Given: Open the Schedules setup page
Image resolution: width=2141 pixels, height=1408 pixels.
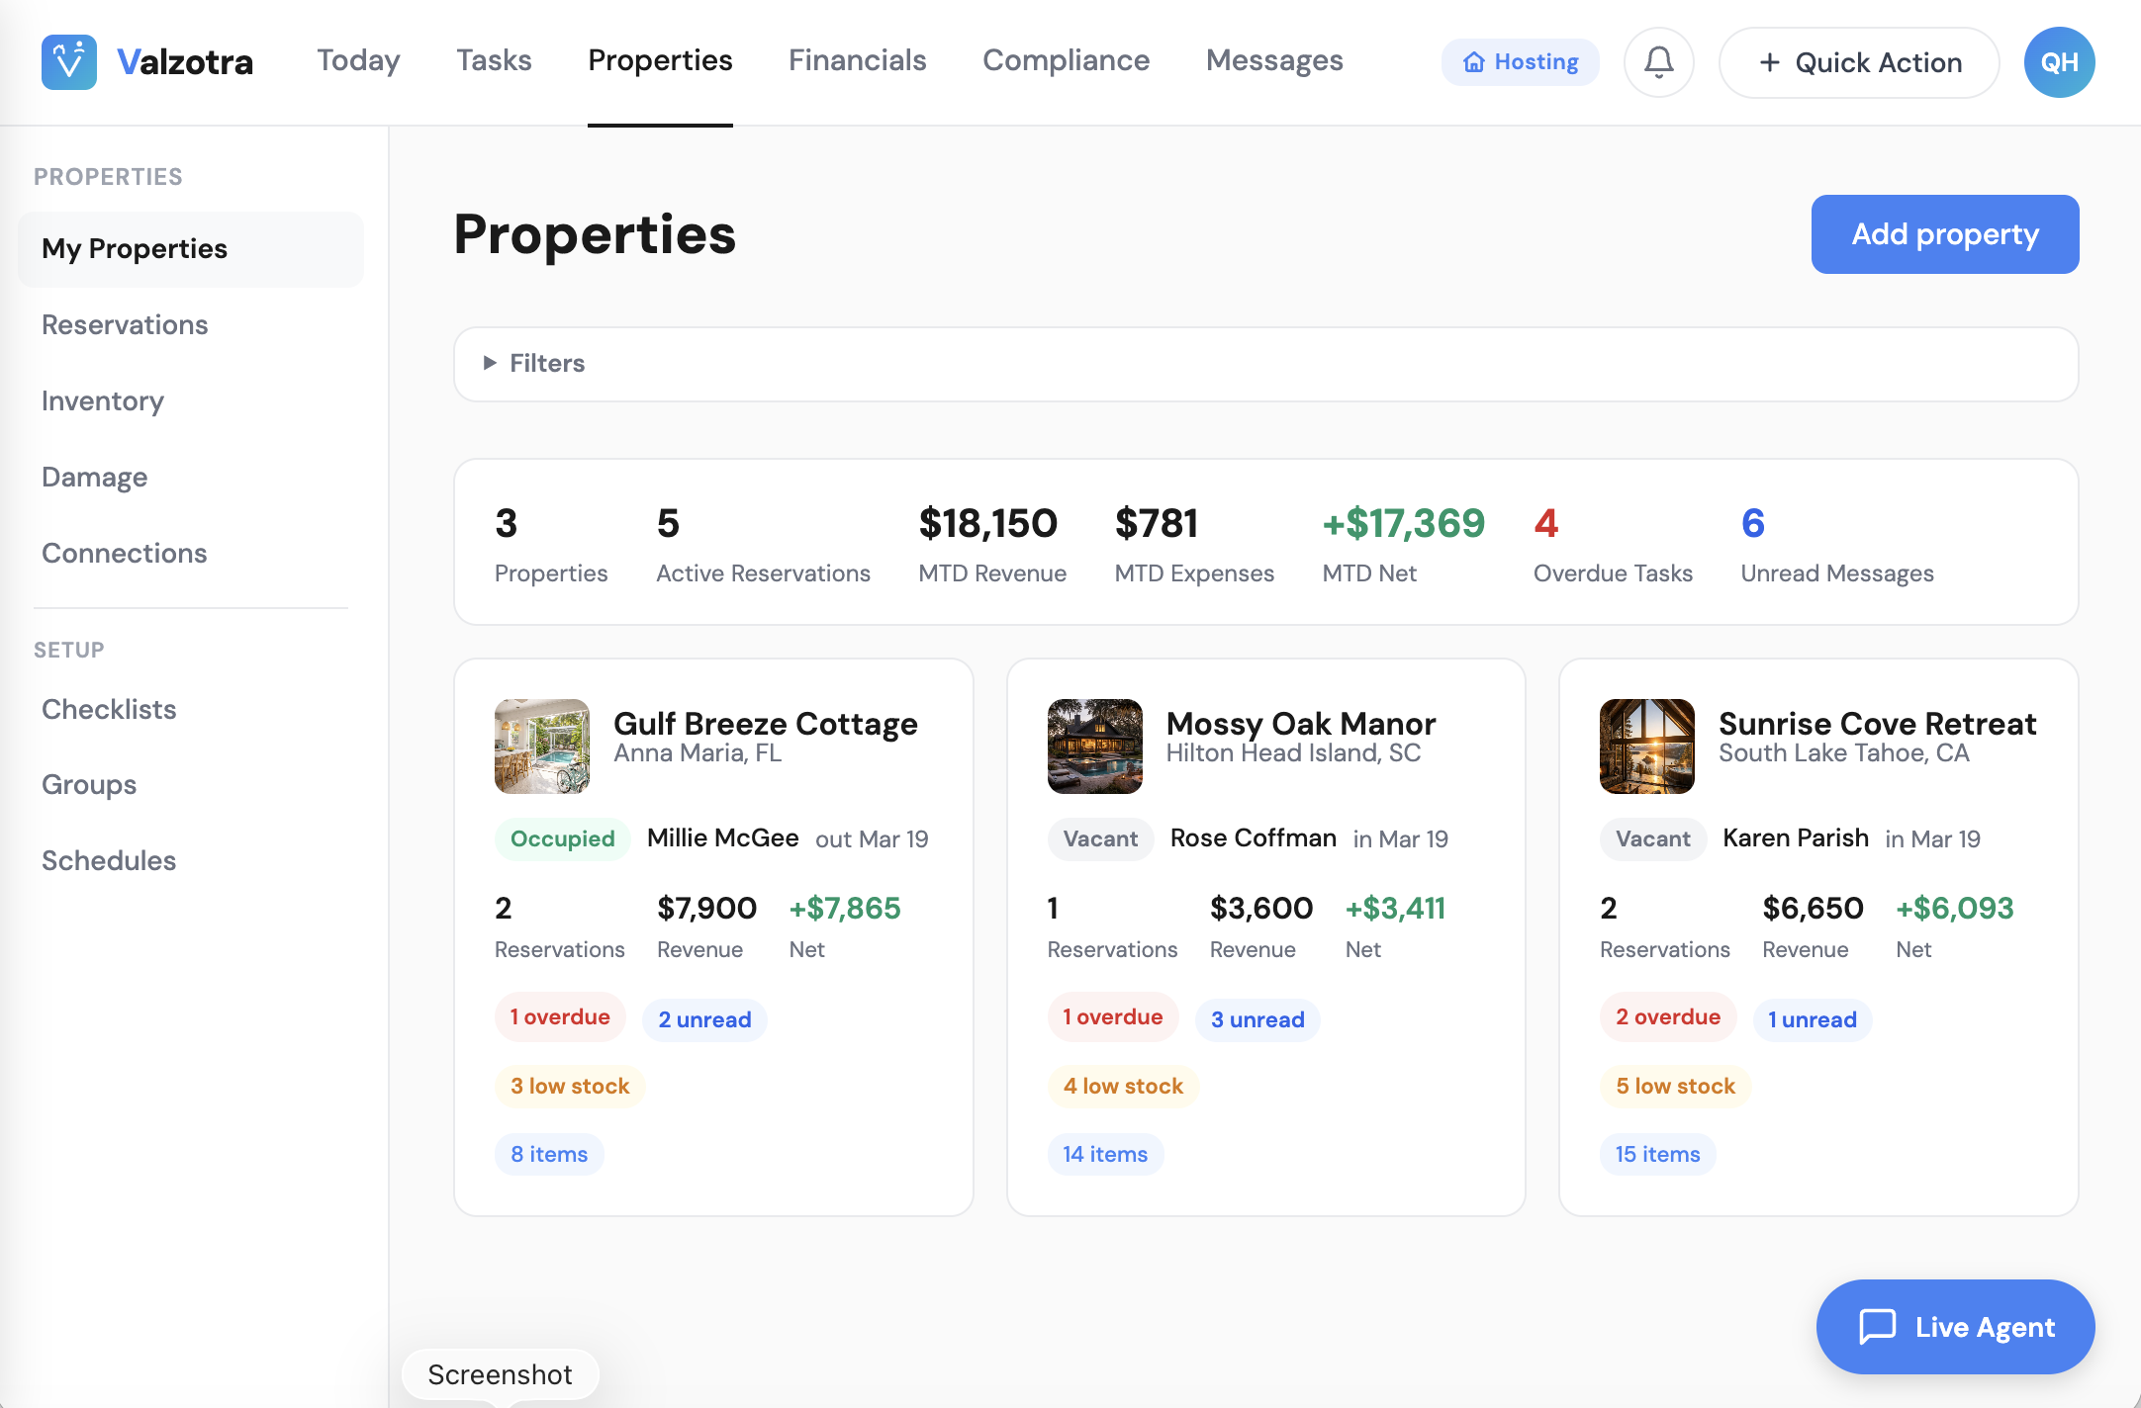Looking at the screenshot, I should click(109, 860).
